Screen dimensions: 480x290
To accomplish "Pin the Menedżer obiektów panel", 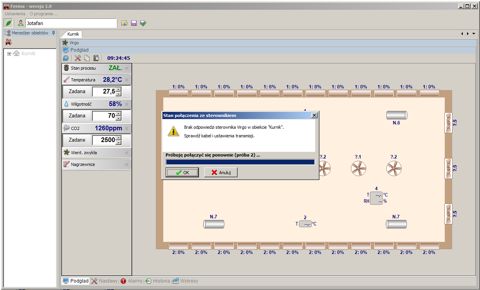I will coord(54,33).
